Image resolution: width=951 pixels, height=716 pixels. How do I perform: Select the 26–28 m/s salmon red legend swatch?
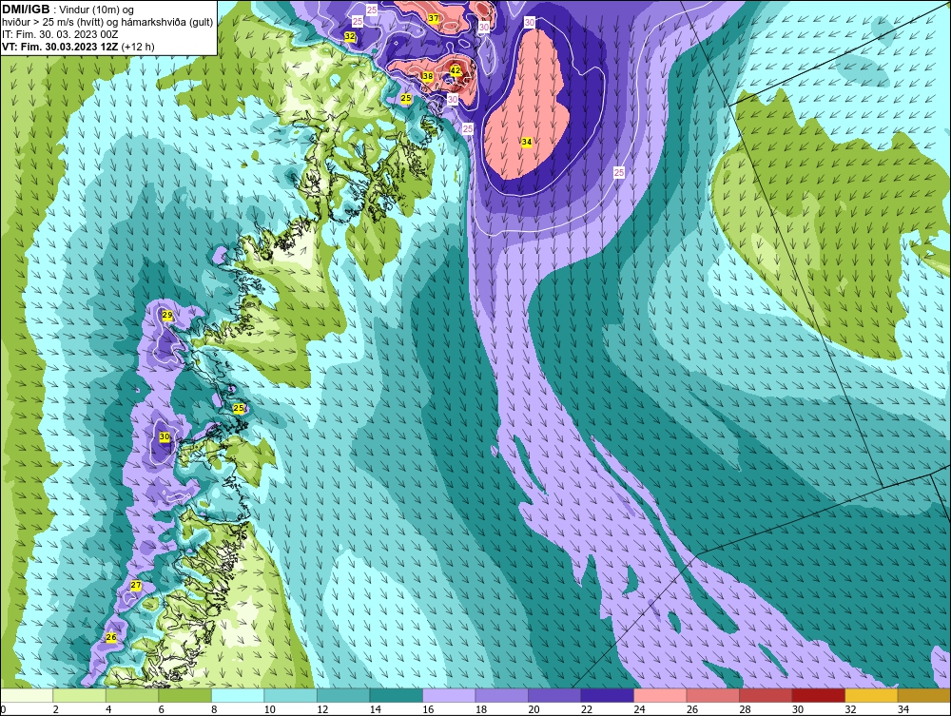click(712, 695)
